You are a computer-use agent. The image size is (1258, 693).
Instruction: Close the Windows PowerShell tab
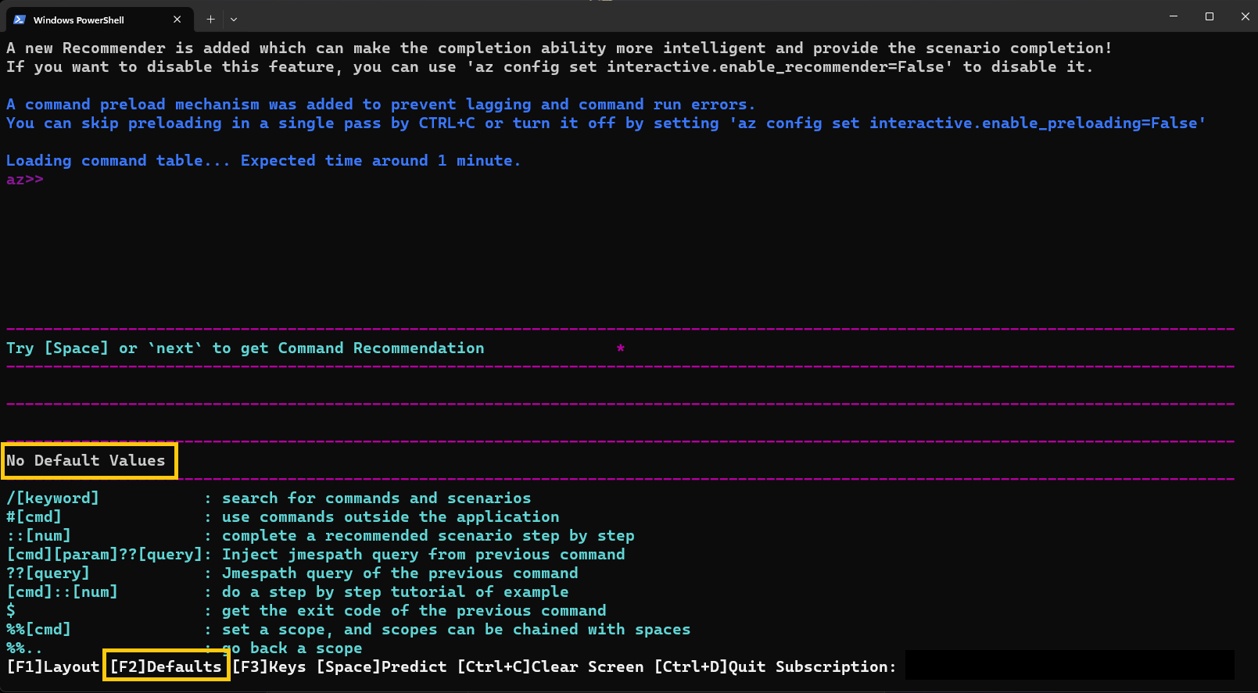[x=177, y=20]
